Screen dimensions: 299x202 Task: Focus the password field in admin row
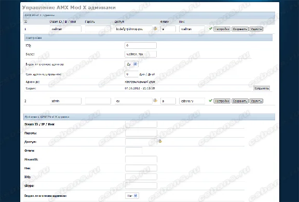[x=98, y=101]
